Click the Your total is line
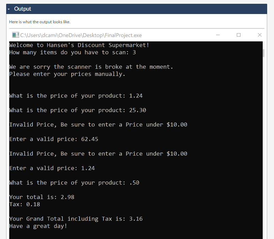 (42, 197)
